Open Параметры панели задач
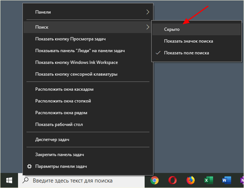244x188 pixels. [x=88, y=166]
